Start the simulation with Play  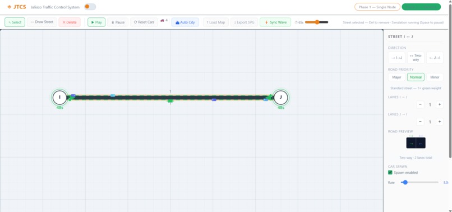(96, 22)
